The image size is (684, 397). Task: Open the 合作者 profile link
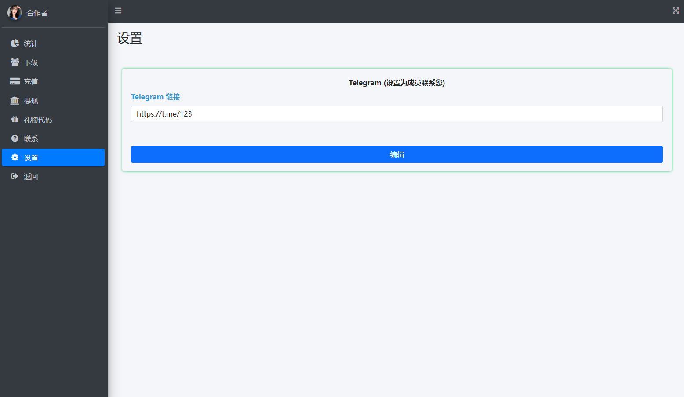37,13
